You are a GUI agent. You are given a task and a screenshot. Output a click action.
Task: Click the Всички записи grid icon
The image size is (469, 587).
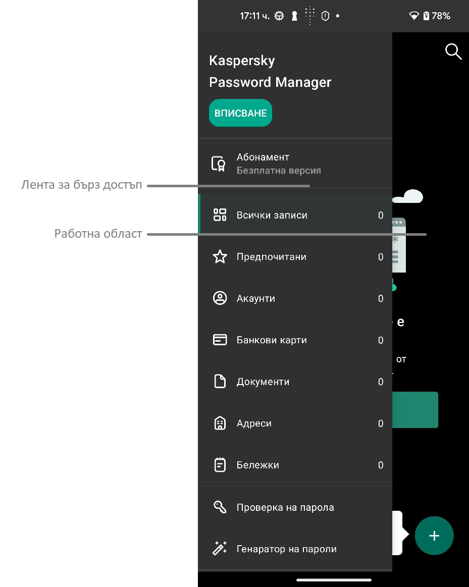coord(220,215)
